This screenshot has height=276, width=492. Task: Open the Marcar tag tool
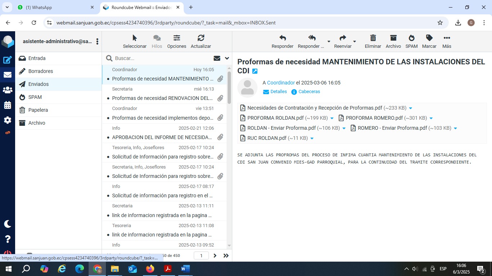tap(429, 38)
